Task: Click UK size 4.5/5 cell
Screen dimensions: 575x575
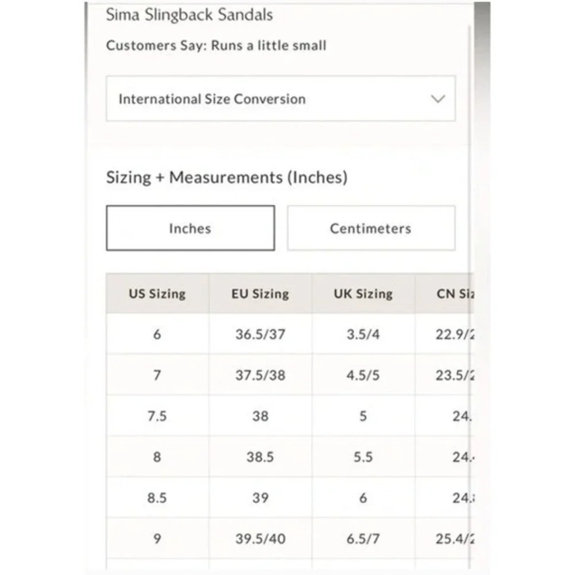Action: tap(363, 375)
